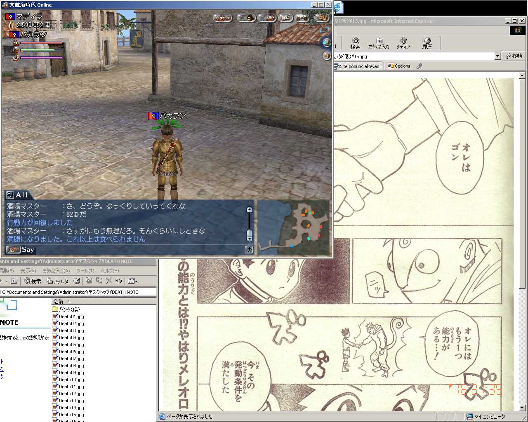Screen dimensions: 528x422
Task: Click the IE scrollbar down arrow
Action: click(x=522, y=408)
